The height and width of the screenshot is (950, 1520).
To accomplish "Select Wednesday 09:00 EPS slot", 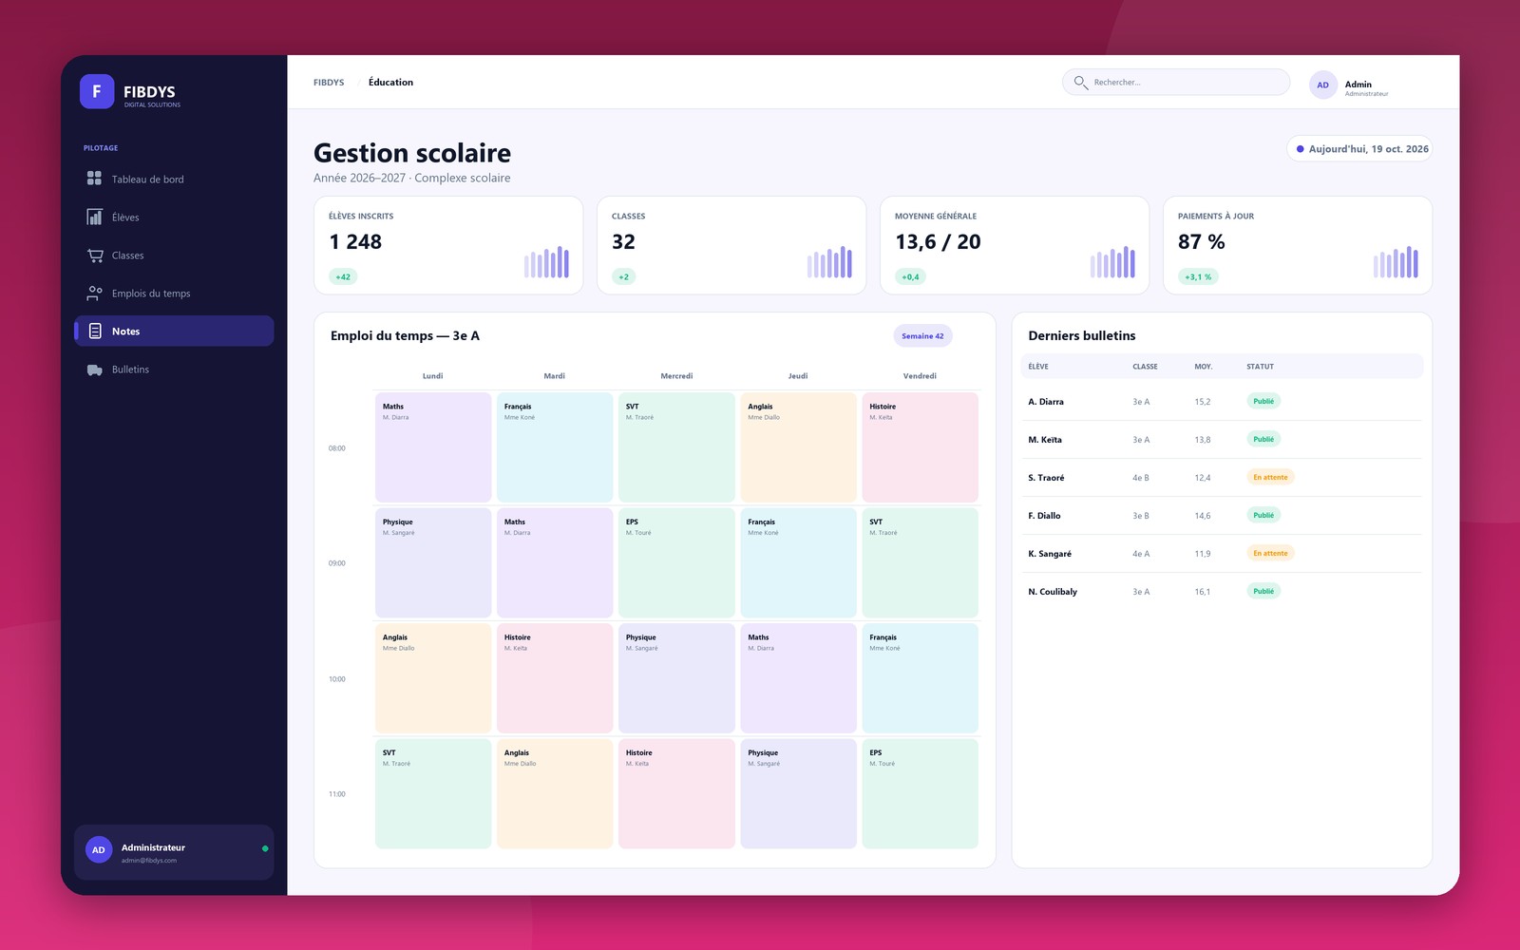I will [676, 562].
